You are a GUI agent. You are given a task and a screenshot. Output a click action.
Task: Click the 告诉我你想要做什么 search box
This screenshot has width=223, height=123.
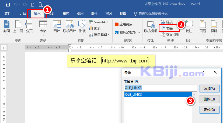[151, 14]
